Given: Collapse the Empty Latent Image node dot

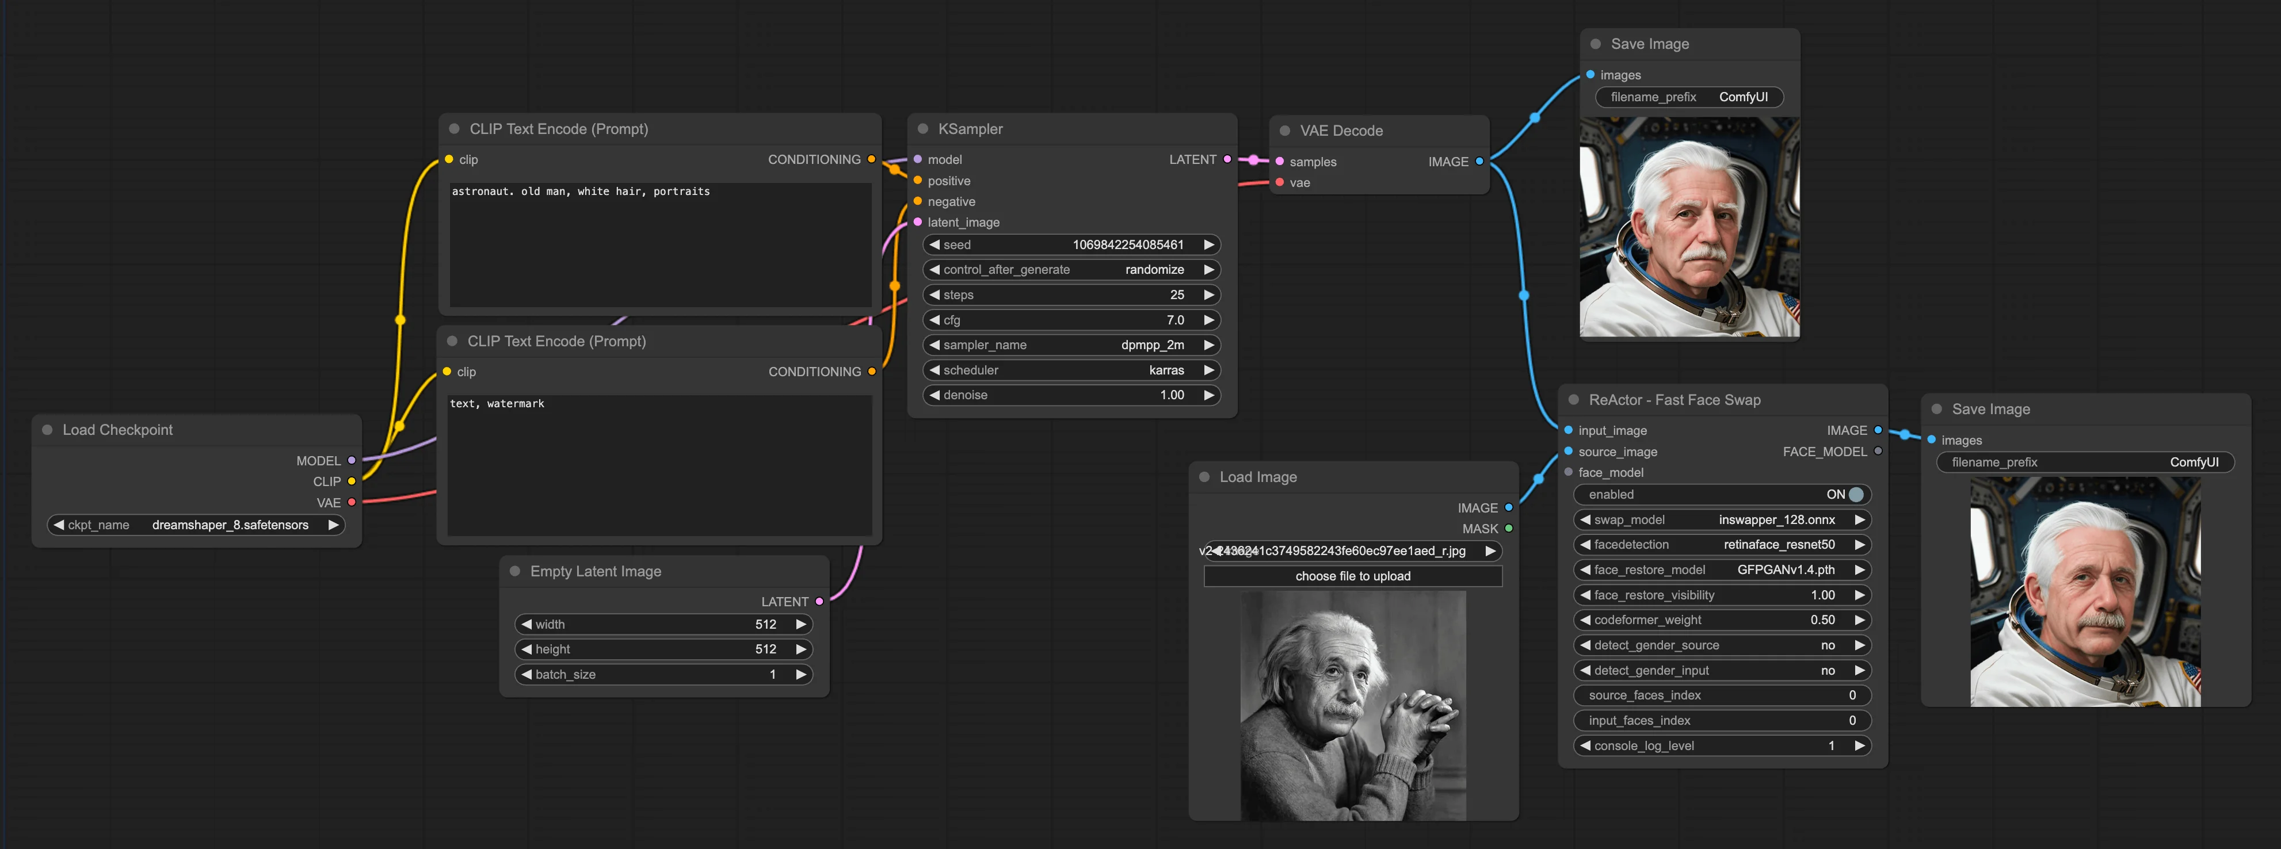Looking at the screenshot, I should 514,572.
